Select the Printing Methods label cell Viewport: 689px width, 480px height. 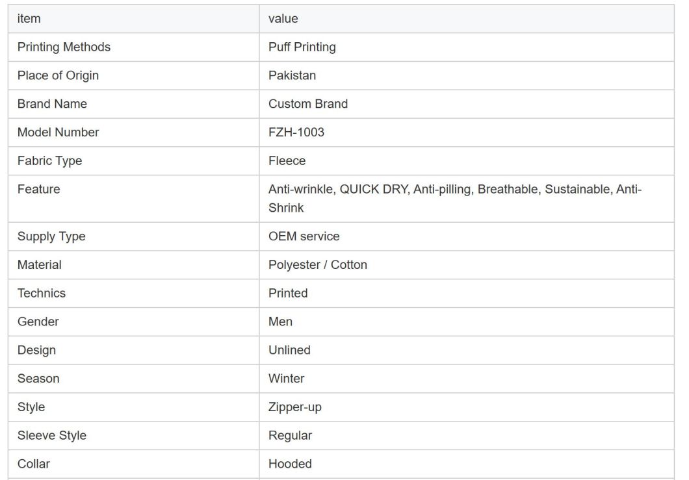[134, 47]
